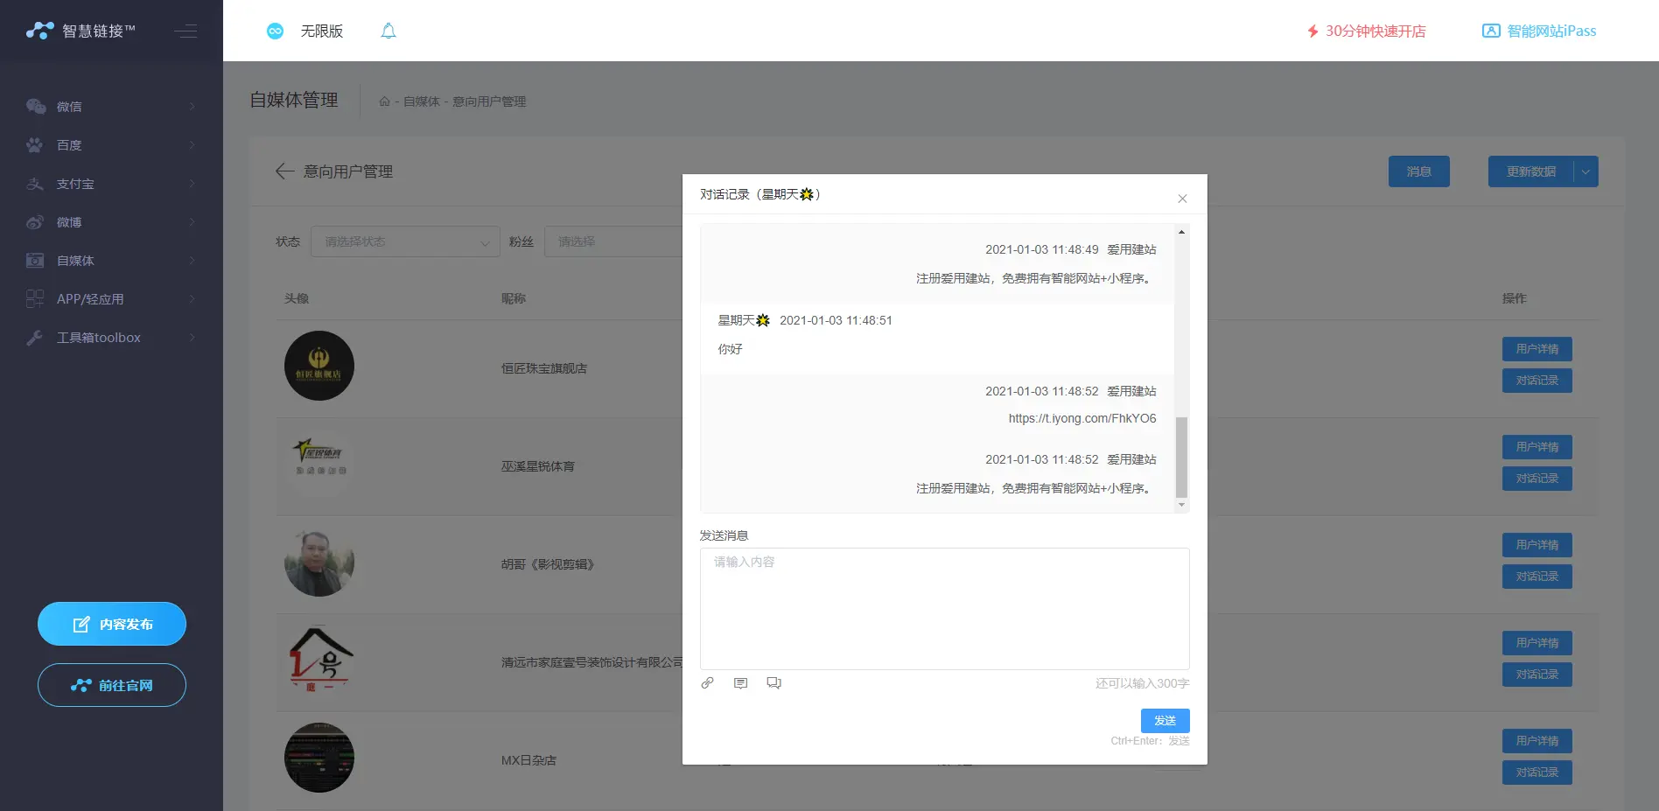This screenshot has width=1659, height=811.
Task: Click the link attachment icon under the message box
Action: 707,683
